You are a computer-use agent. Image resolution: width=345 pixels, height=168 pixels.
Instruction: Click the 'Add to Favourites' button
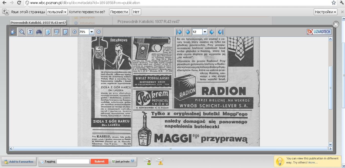tap(18, 162)
